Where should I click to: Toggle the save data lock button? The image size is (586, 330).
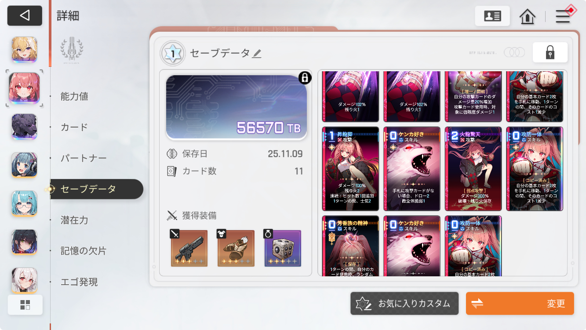(550, 52)
